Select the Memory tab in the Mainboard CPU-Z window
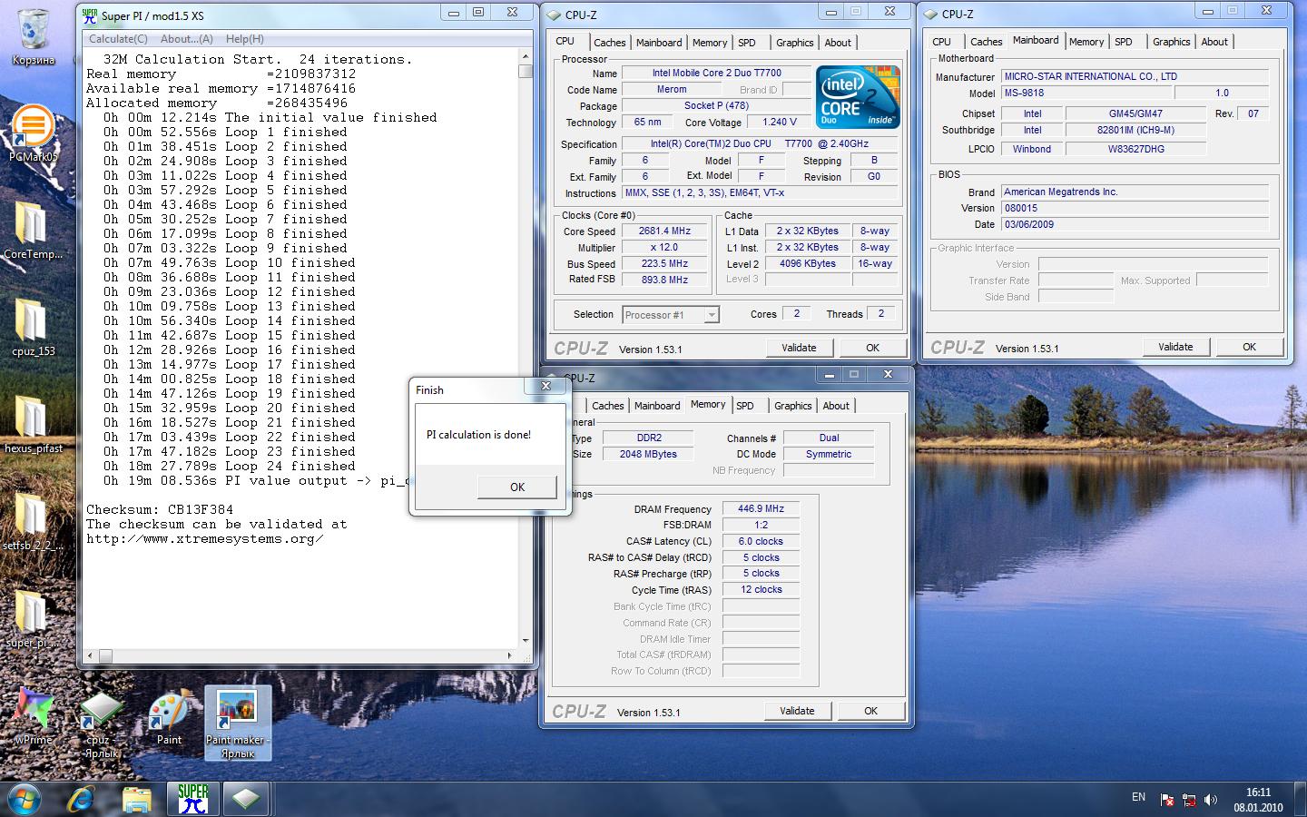The height and width of the screenshot is (817, 1307). (x=1086, y=42)
